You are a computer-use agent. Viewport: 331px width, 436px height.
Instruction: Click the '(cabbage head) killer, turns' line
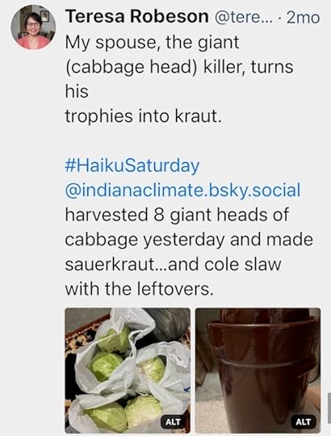(x=179, y=67)
